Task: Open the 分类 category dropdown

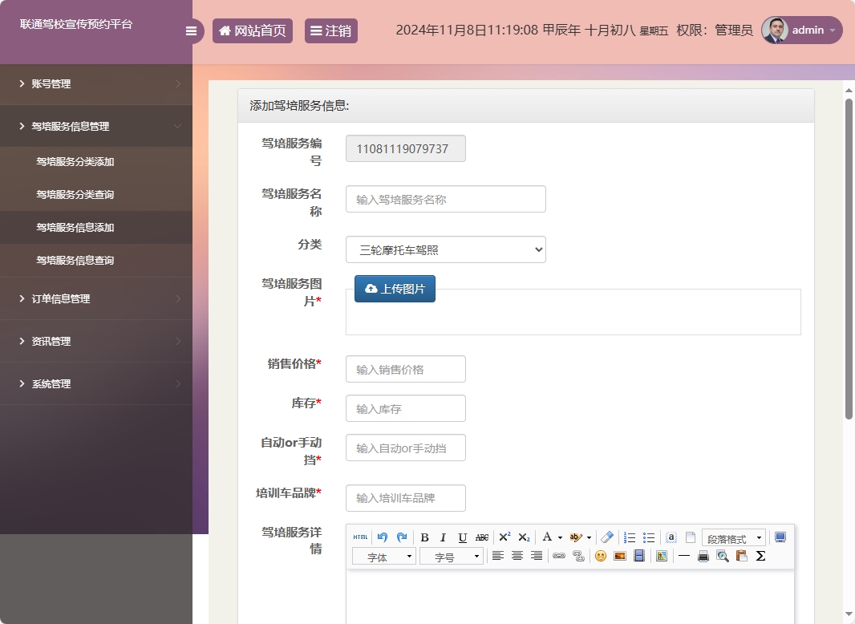Action: 445,249
